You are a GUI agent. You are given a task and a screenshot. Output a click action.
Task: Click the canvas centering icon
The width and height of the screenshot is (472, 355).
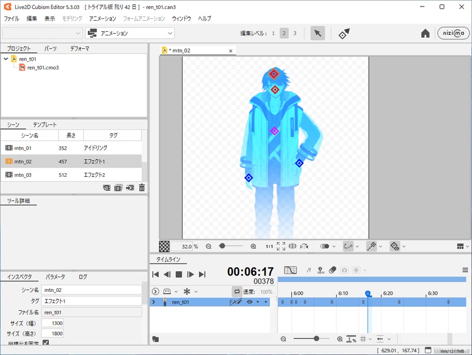coord(292,246)
